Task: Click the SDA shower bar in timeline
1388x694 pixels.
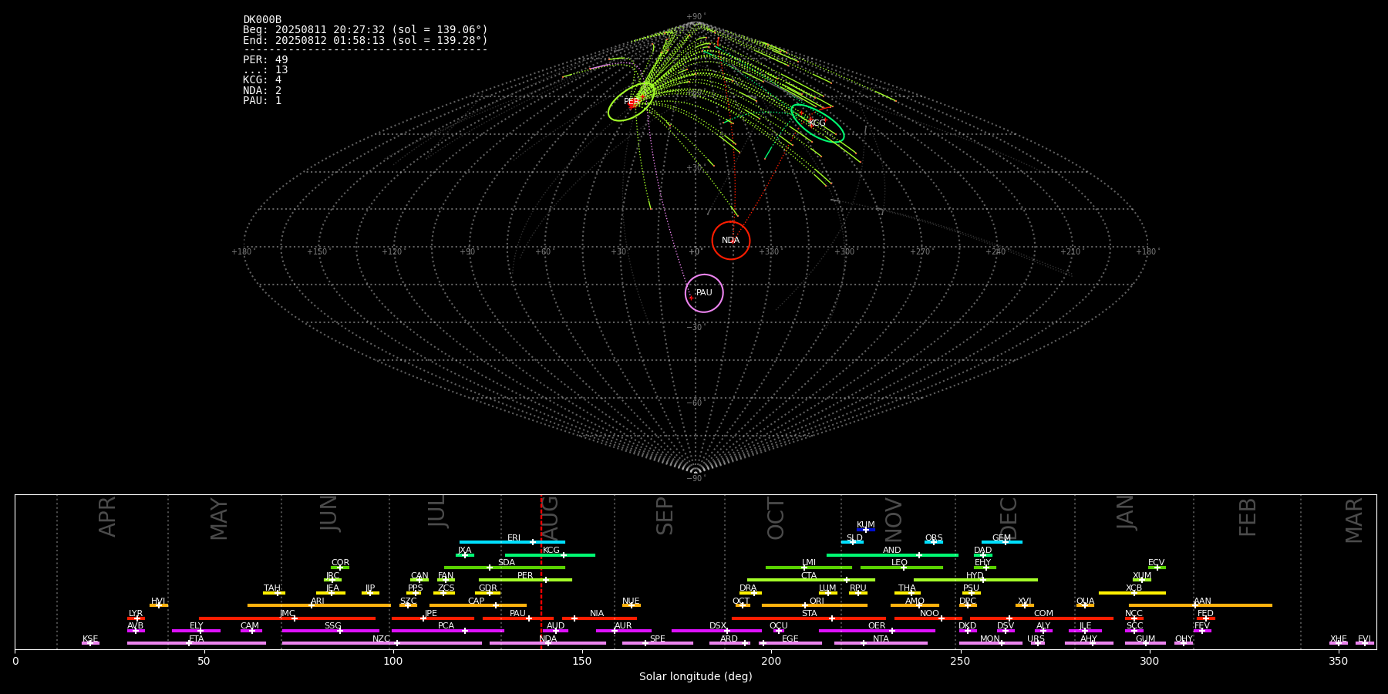Action: 504,568
